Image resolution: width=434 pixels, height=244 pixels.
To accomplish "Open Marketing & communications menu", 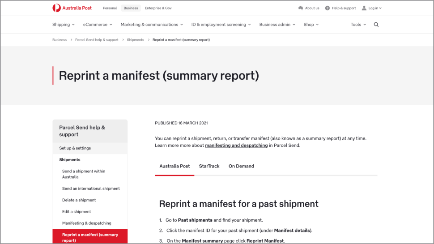I will click(x=152, y=25).
